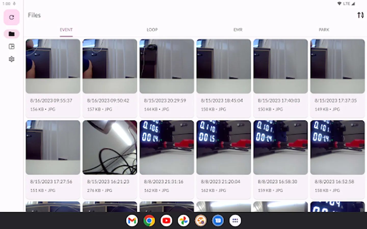Open thumbnail dated 8/15/2023 17:37:35

pos(337,66)
